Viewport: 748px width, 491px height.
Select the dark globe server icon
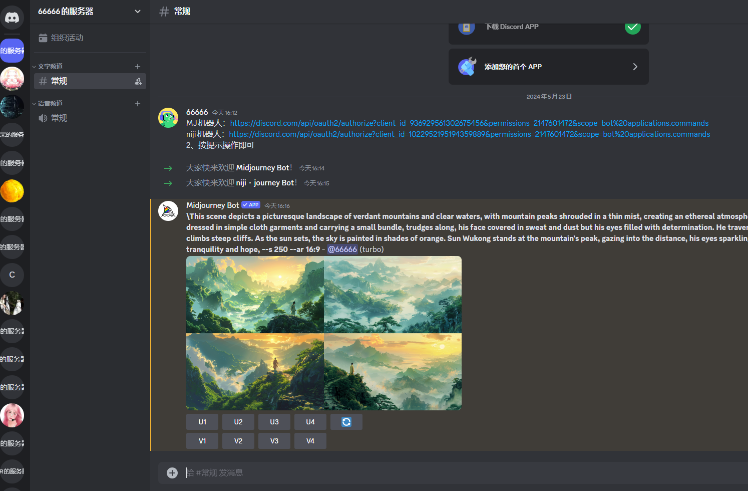[12, 107]
